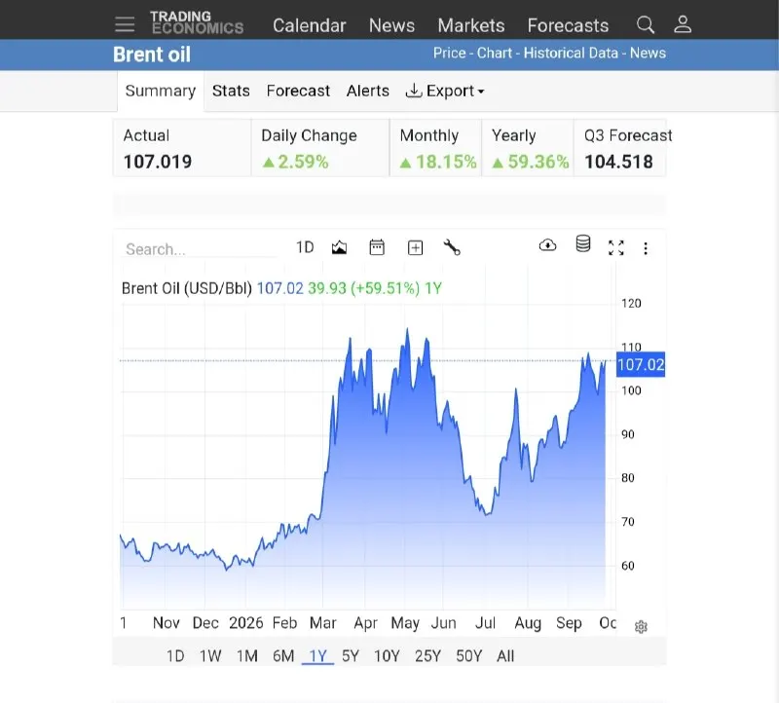Switch to the Forecast tab
The width and height of the screenshot is (779, 703).
(298, 91)
